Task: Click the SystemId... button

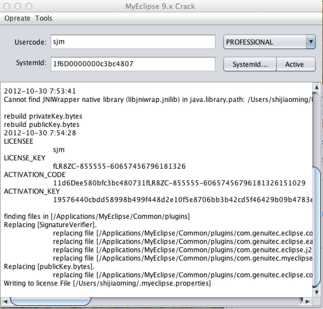Action: pyautogui.click(x=250, y=64)
